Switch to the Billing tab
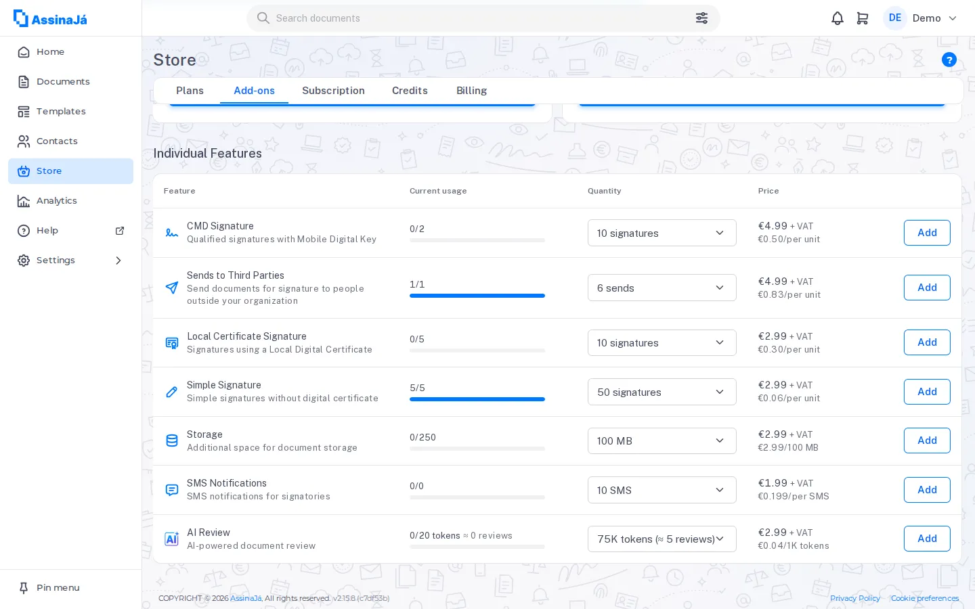The image size is (975, 609). [x=471, y=91]
